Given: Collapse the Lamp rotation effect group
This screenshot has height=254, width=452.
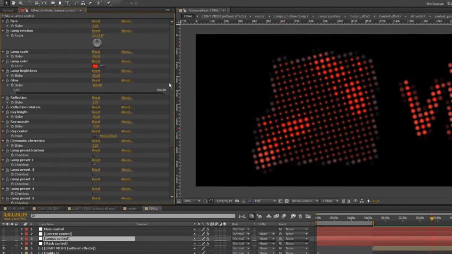Looking at the screenshot, I should pyautogui.click(x=3, y=31).
